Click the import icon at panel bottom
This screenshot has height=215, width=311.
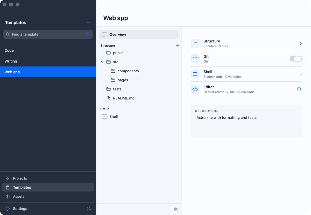click(176, 210)
